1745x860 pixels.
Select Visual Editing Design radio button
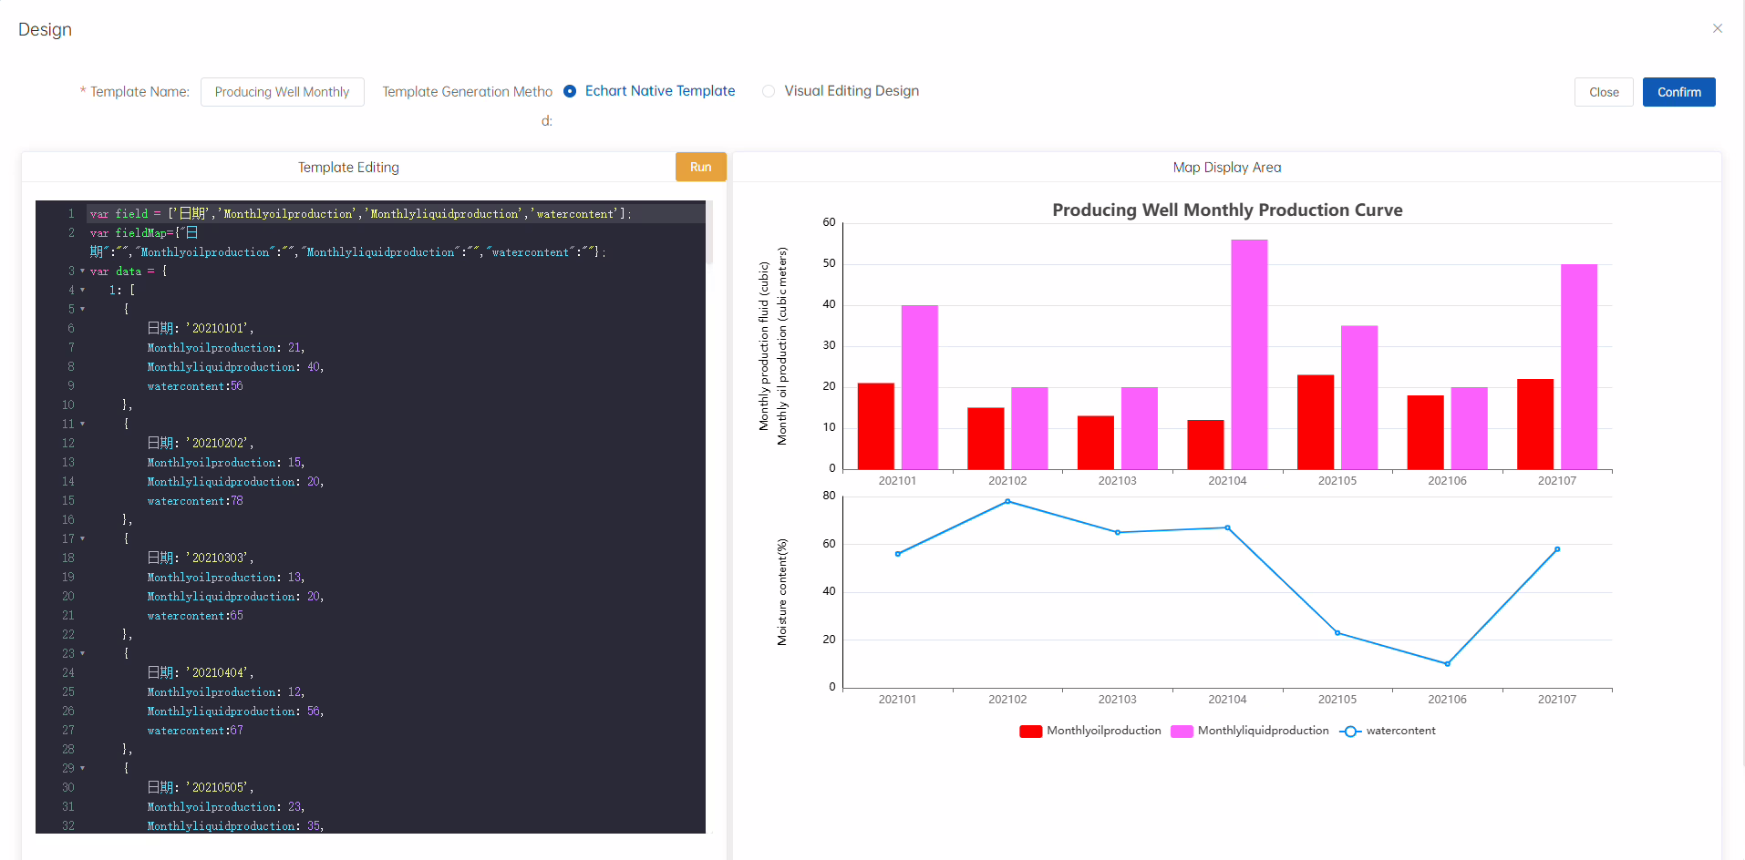point(769,91)
